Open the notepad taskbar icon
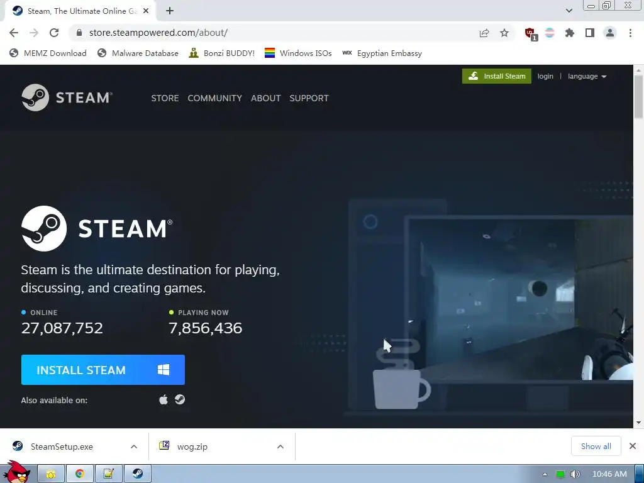Image resolution: width=644 pixels, height=483 pixels. [108, 474]
